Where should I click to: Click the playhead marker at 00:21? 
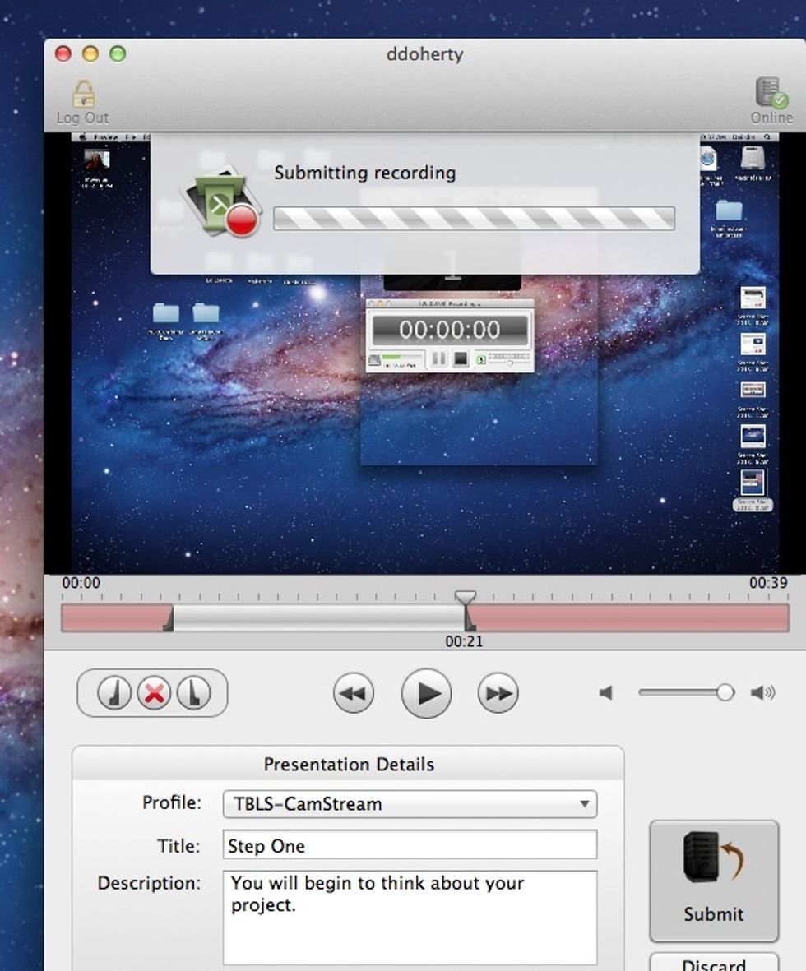pyautogui.click(x=466, y=598)
